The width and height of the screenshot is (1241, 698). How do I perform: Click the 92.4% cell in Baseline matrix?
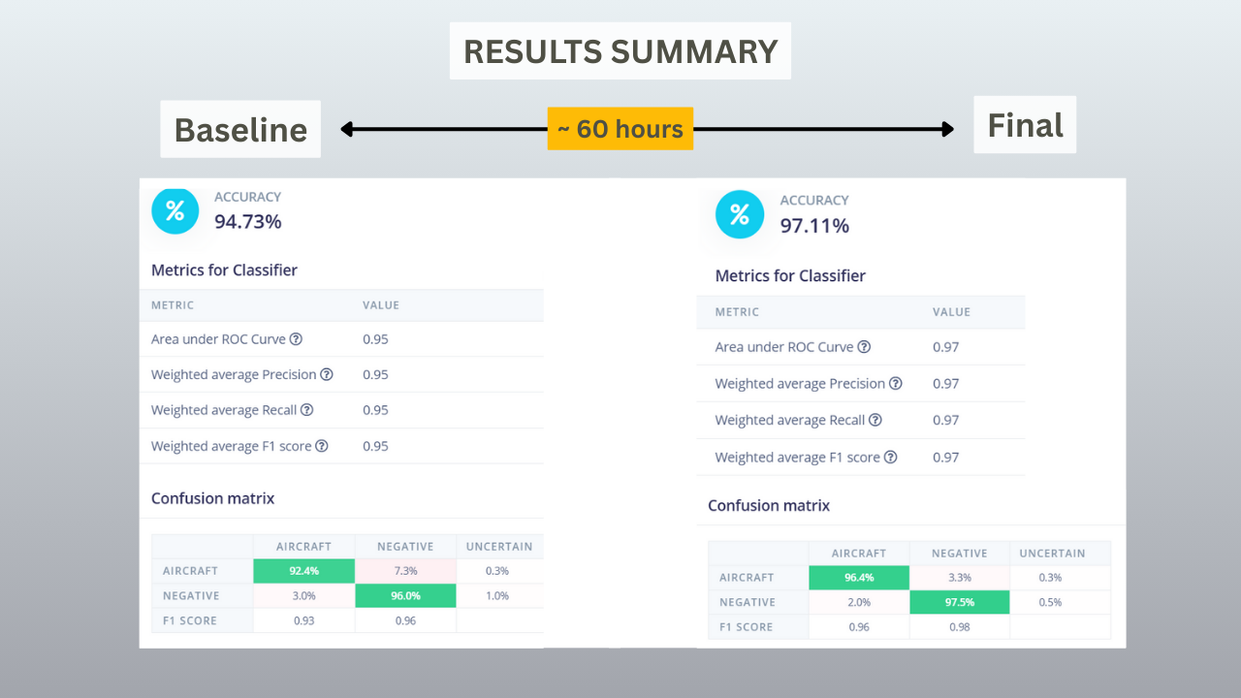pos(303,571)
